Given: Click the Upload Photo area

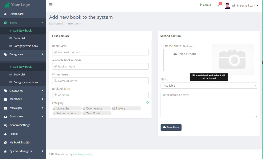Looking at the screenshot, I should click(184, 60).
